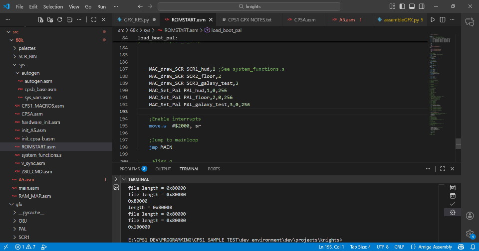The height and width of the screenshot is (251, 479).
Task: Collapse the autogen folder
Action: coord(18,73)
